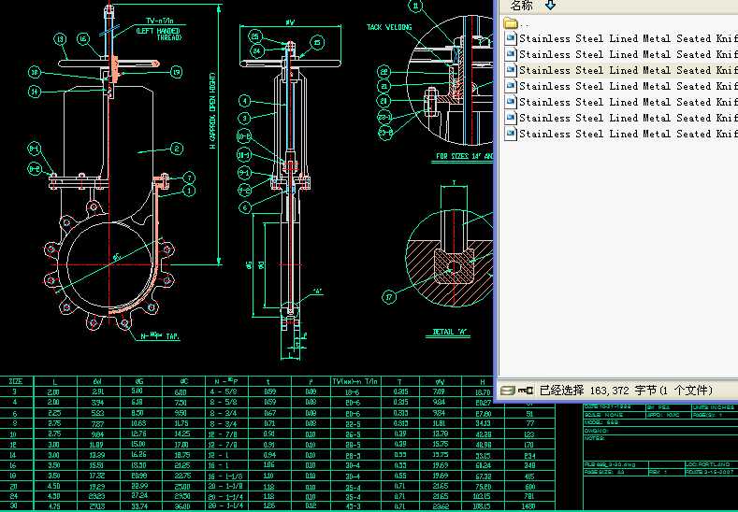Click part balloon number 2 on valve body
Viewport: 738px width, 512px height.
pyautogui.click(x=177, y=149)
